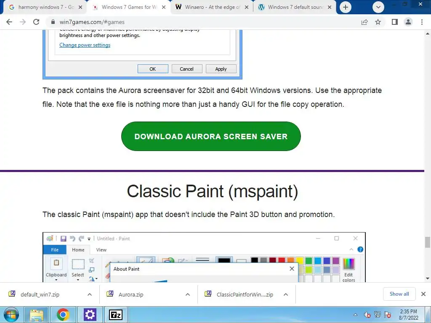Reload the win7games page
Image resolution: width=431 pixels, height=323 pixels.
click(x=36, y=22)
